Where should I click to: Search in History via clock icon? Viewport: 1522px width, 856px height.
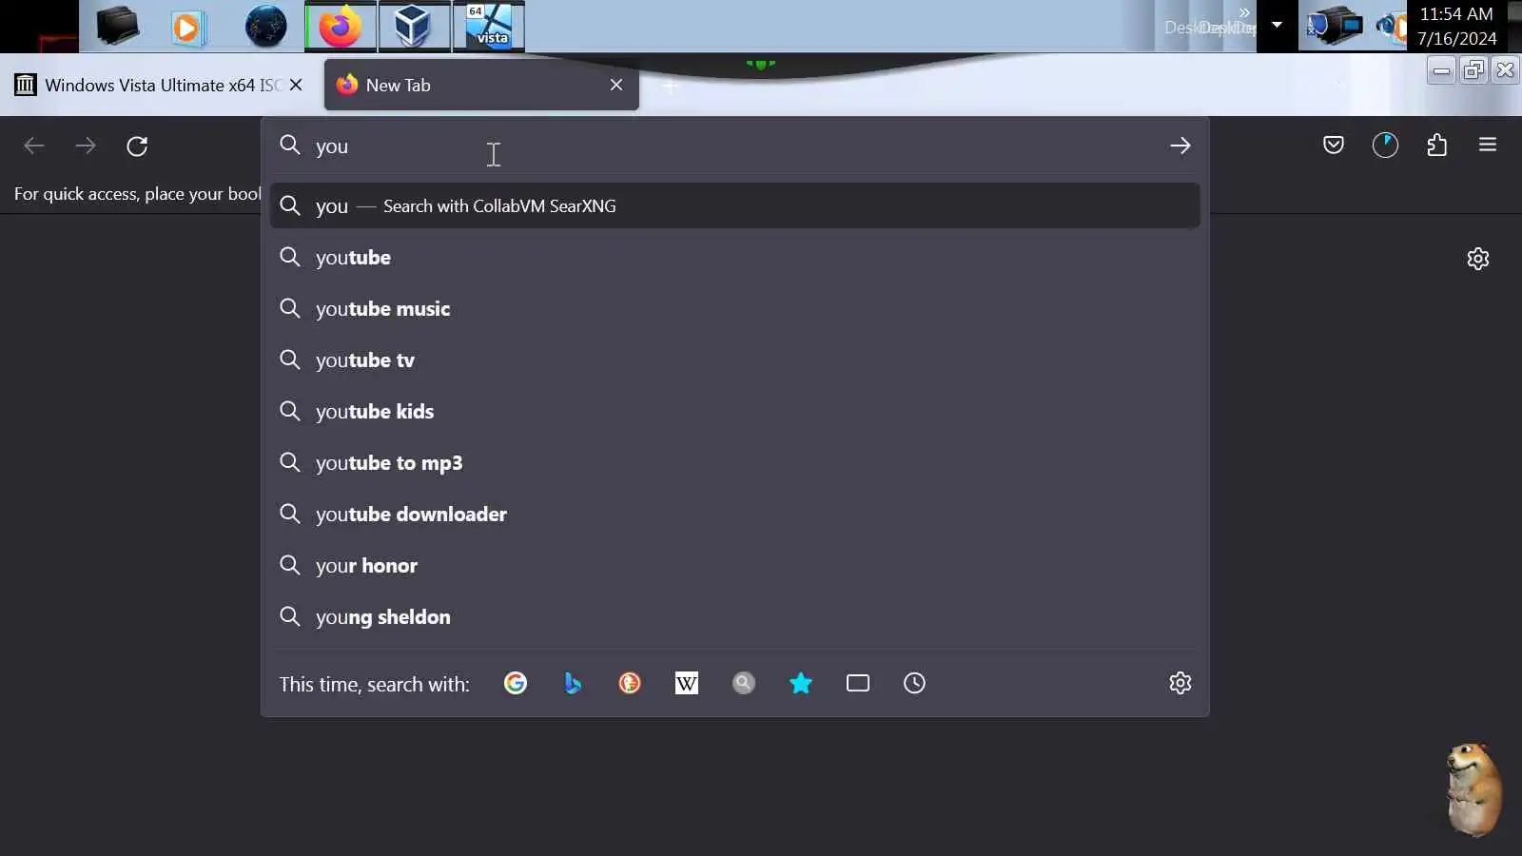[914, 683]
